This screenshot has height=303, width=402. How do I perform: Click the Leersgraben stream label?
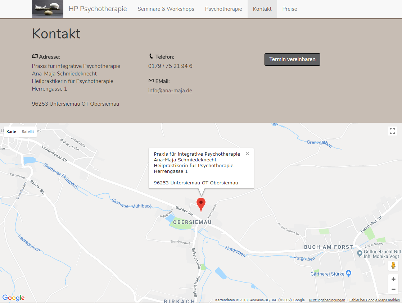pos(29,243)
